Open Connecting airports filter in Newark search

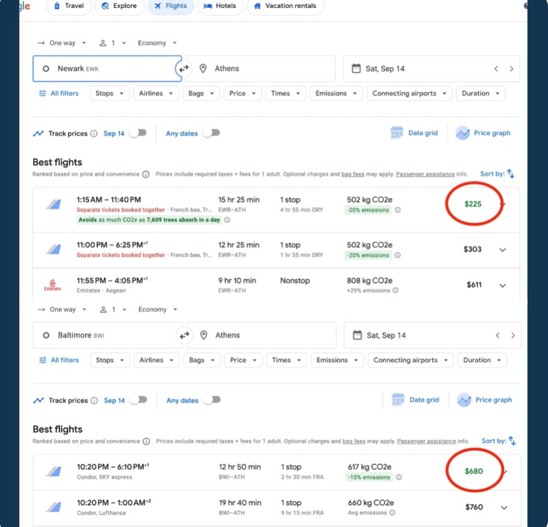(409, 93)
